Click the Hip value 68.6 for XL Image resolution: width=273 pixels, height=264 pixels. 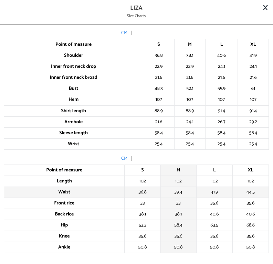tap(250, 225)
